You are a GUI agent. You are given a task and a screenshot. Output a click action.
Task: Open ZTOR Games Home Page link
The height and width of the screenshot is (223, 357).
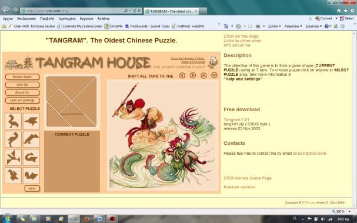click(248, 178)
